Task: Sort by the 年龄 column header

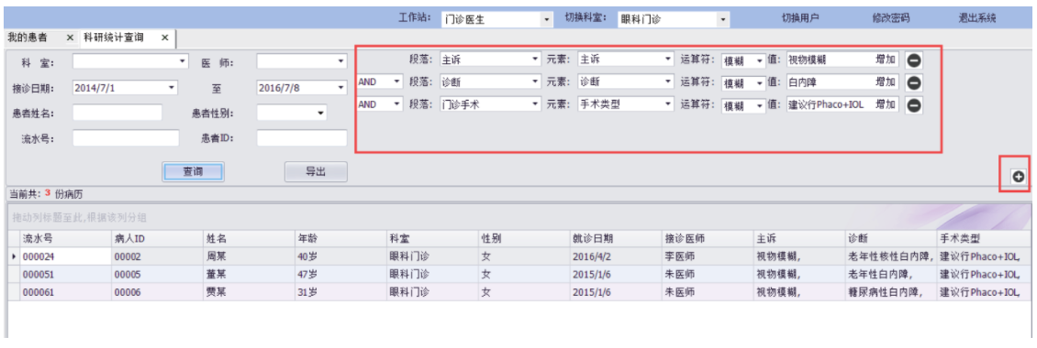Action: click(x=340, y=239)
